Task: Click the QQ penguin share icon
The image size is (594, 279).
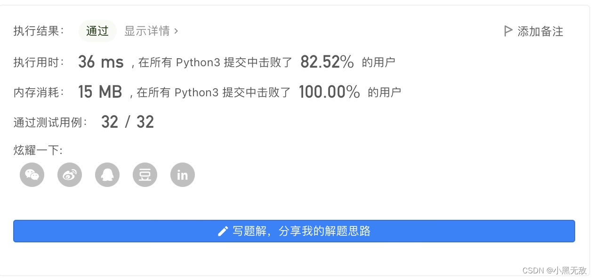Action: 107,174
